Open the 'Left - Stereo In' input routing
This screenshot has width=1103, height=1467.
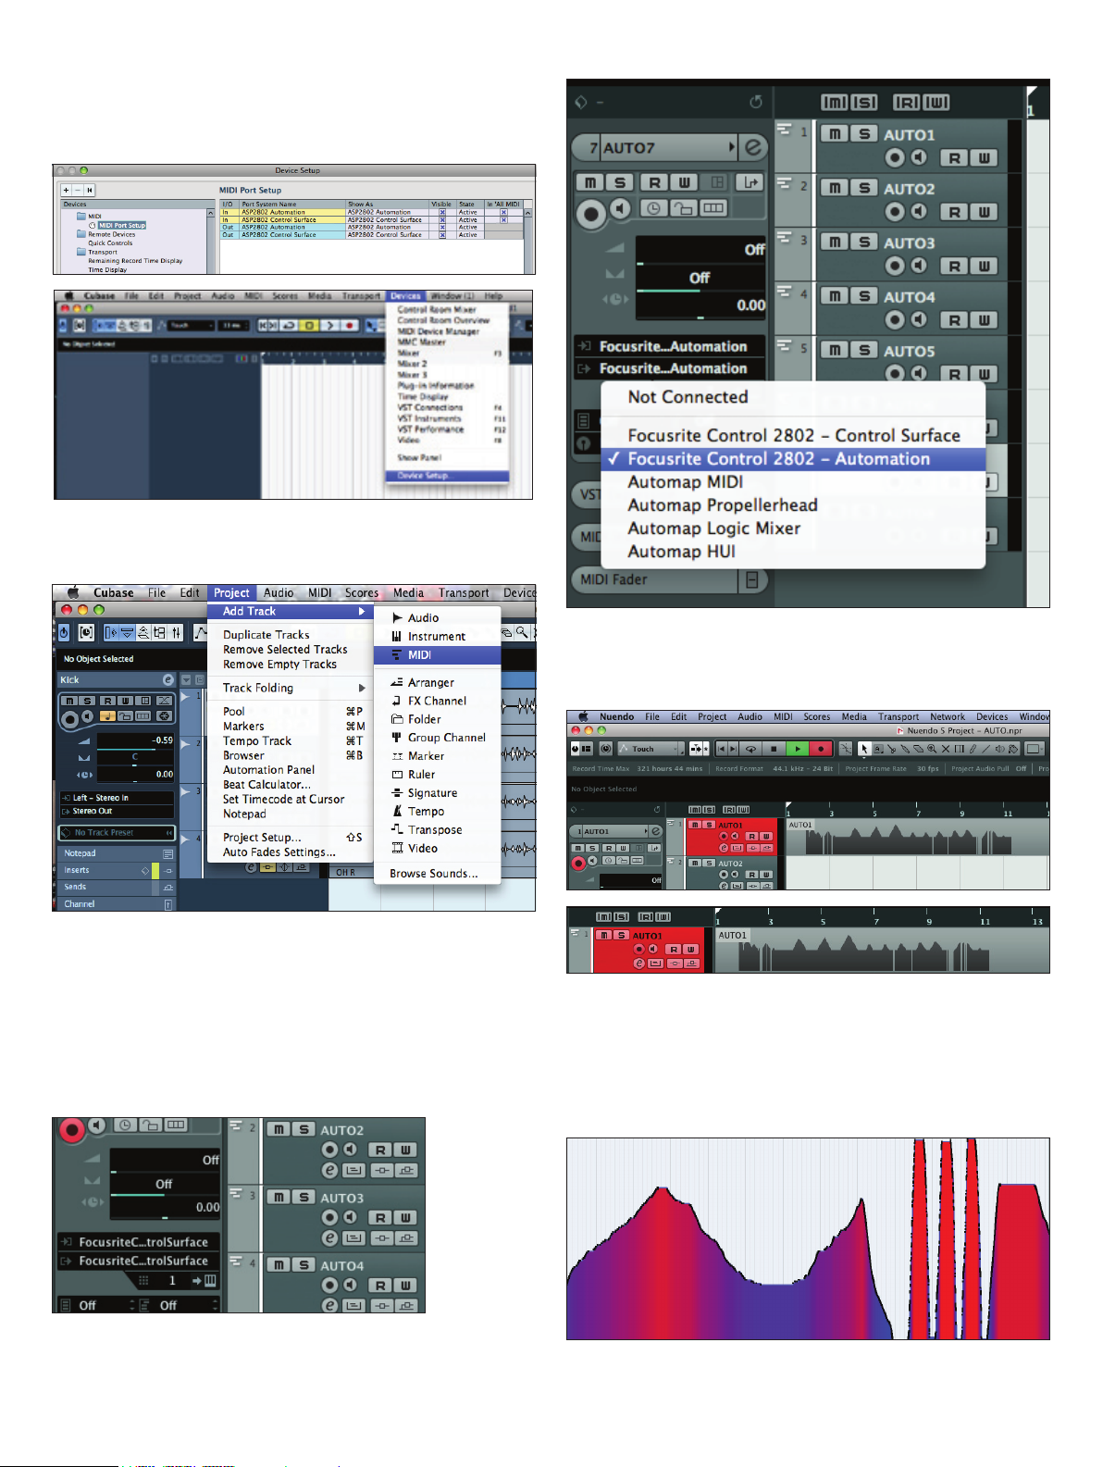(x=117, y=798)
